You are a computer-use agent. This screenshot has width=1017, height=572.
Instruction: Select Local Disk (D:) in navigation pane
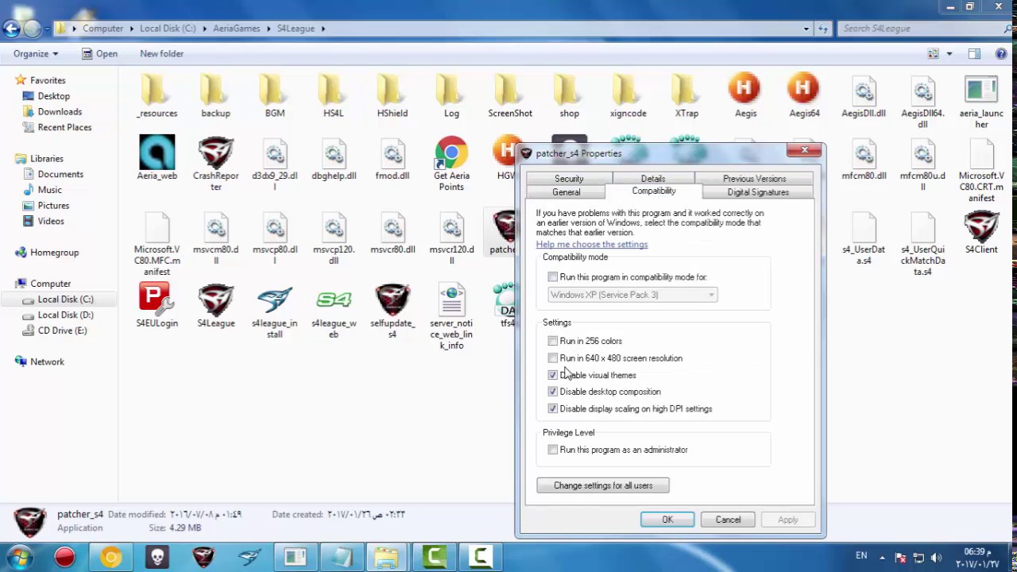coord(65,315)
